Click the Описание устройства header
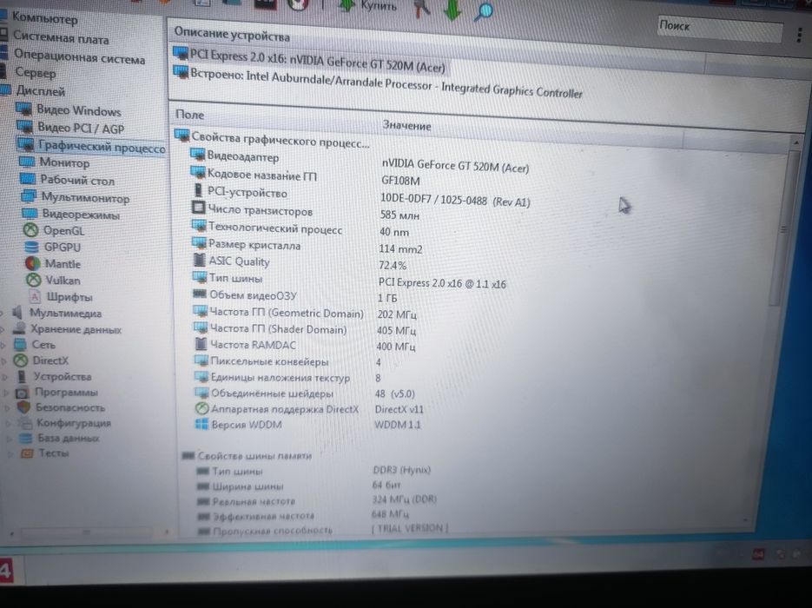This screenshot has height=608, width=812. click(232, 34)
